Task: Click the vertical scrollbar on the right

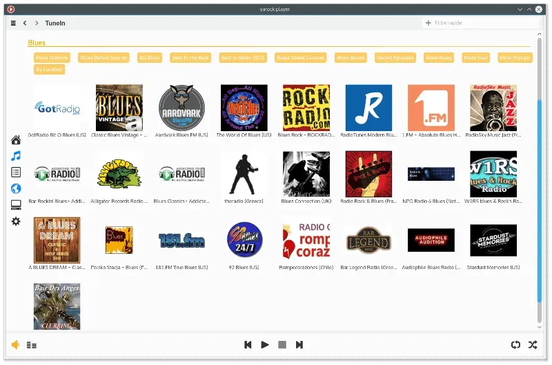Action: pos(540,201)
